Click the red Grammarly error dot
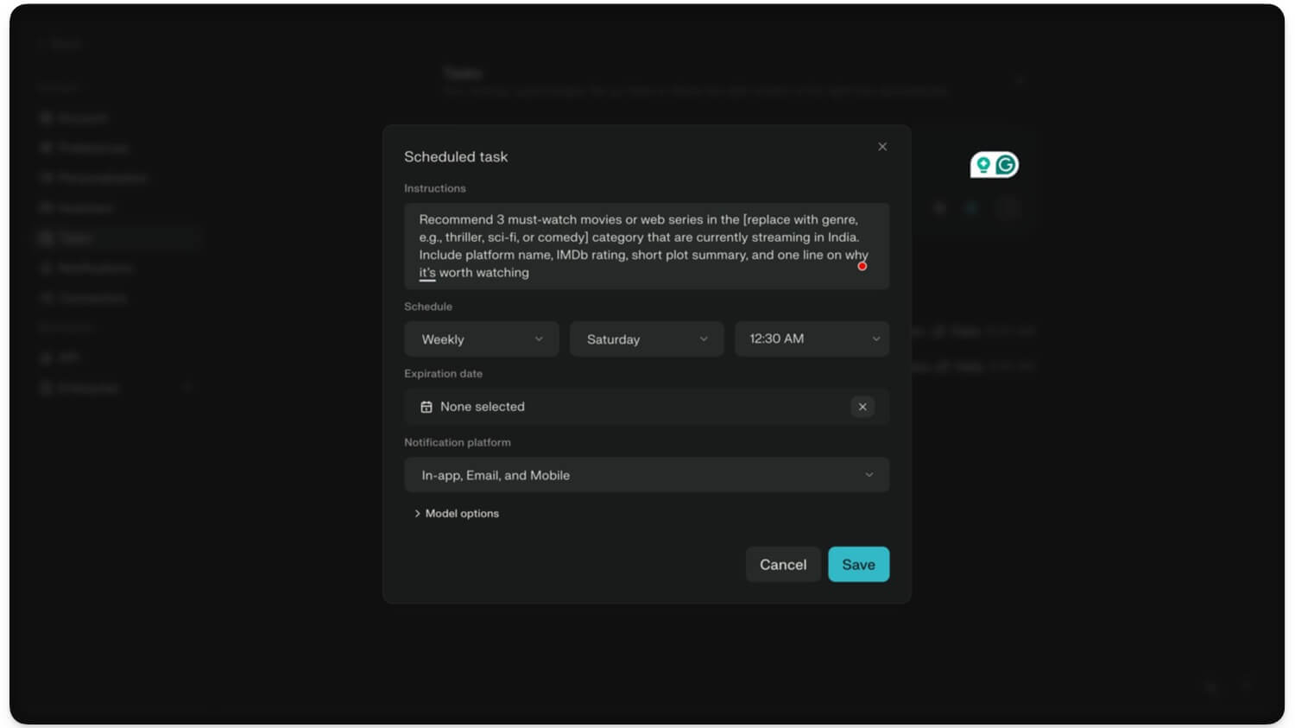Image resolution: width=1295 pixels, height=728 pixels. point(862,266)
